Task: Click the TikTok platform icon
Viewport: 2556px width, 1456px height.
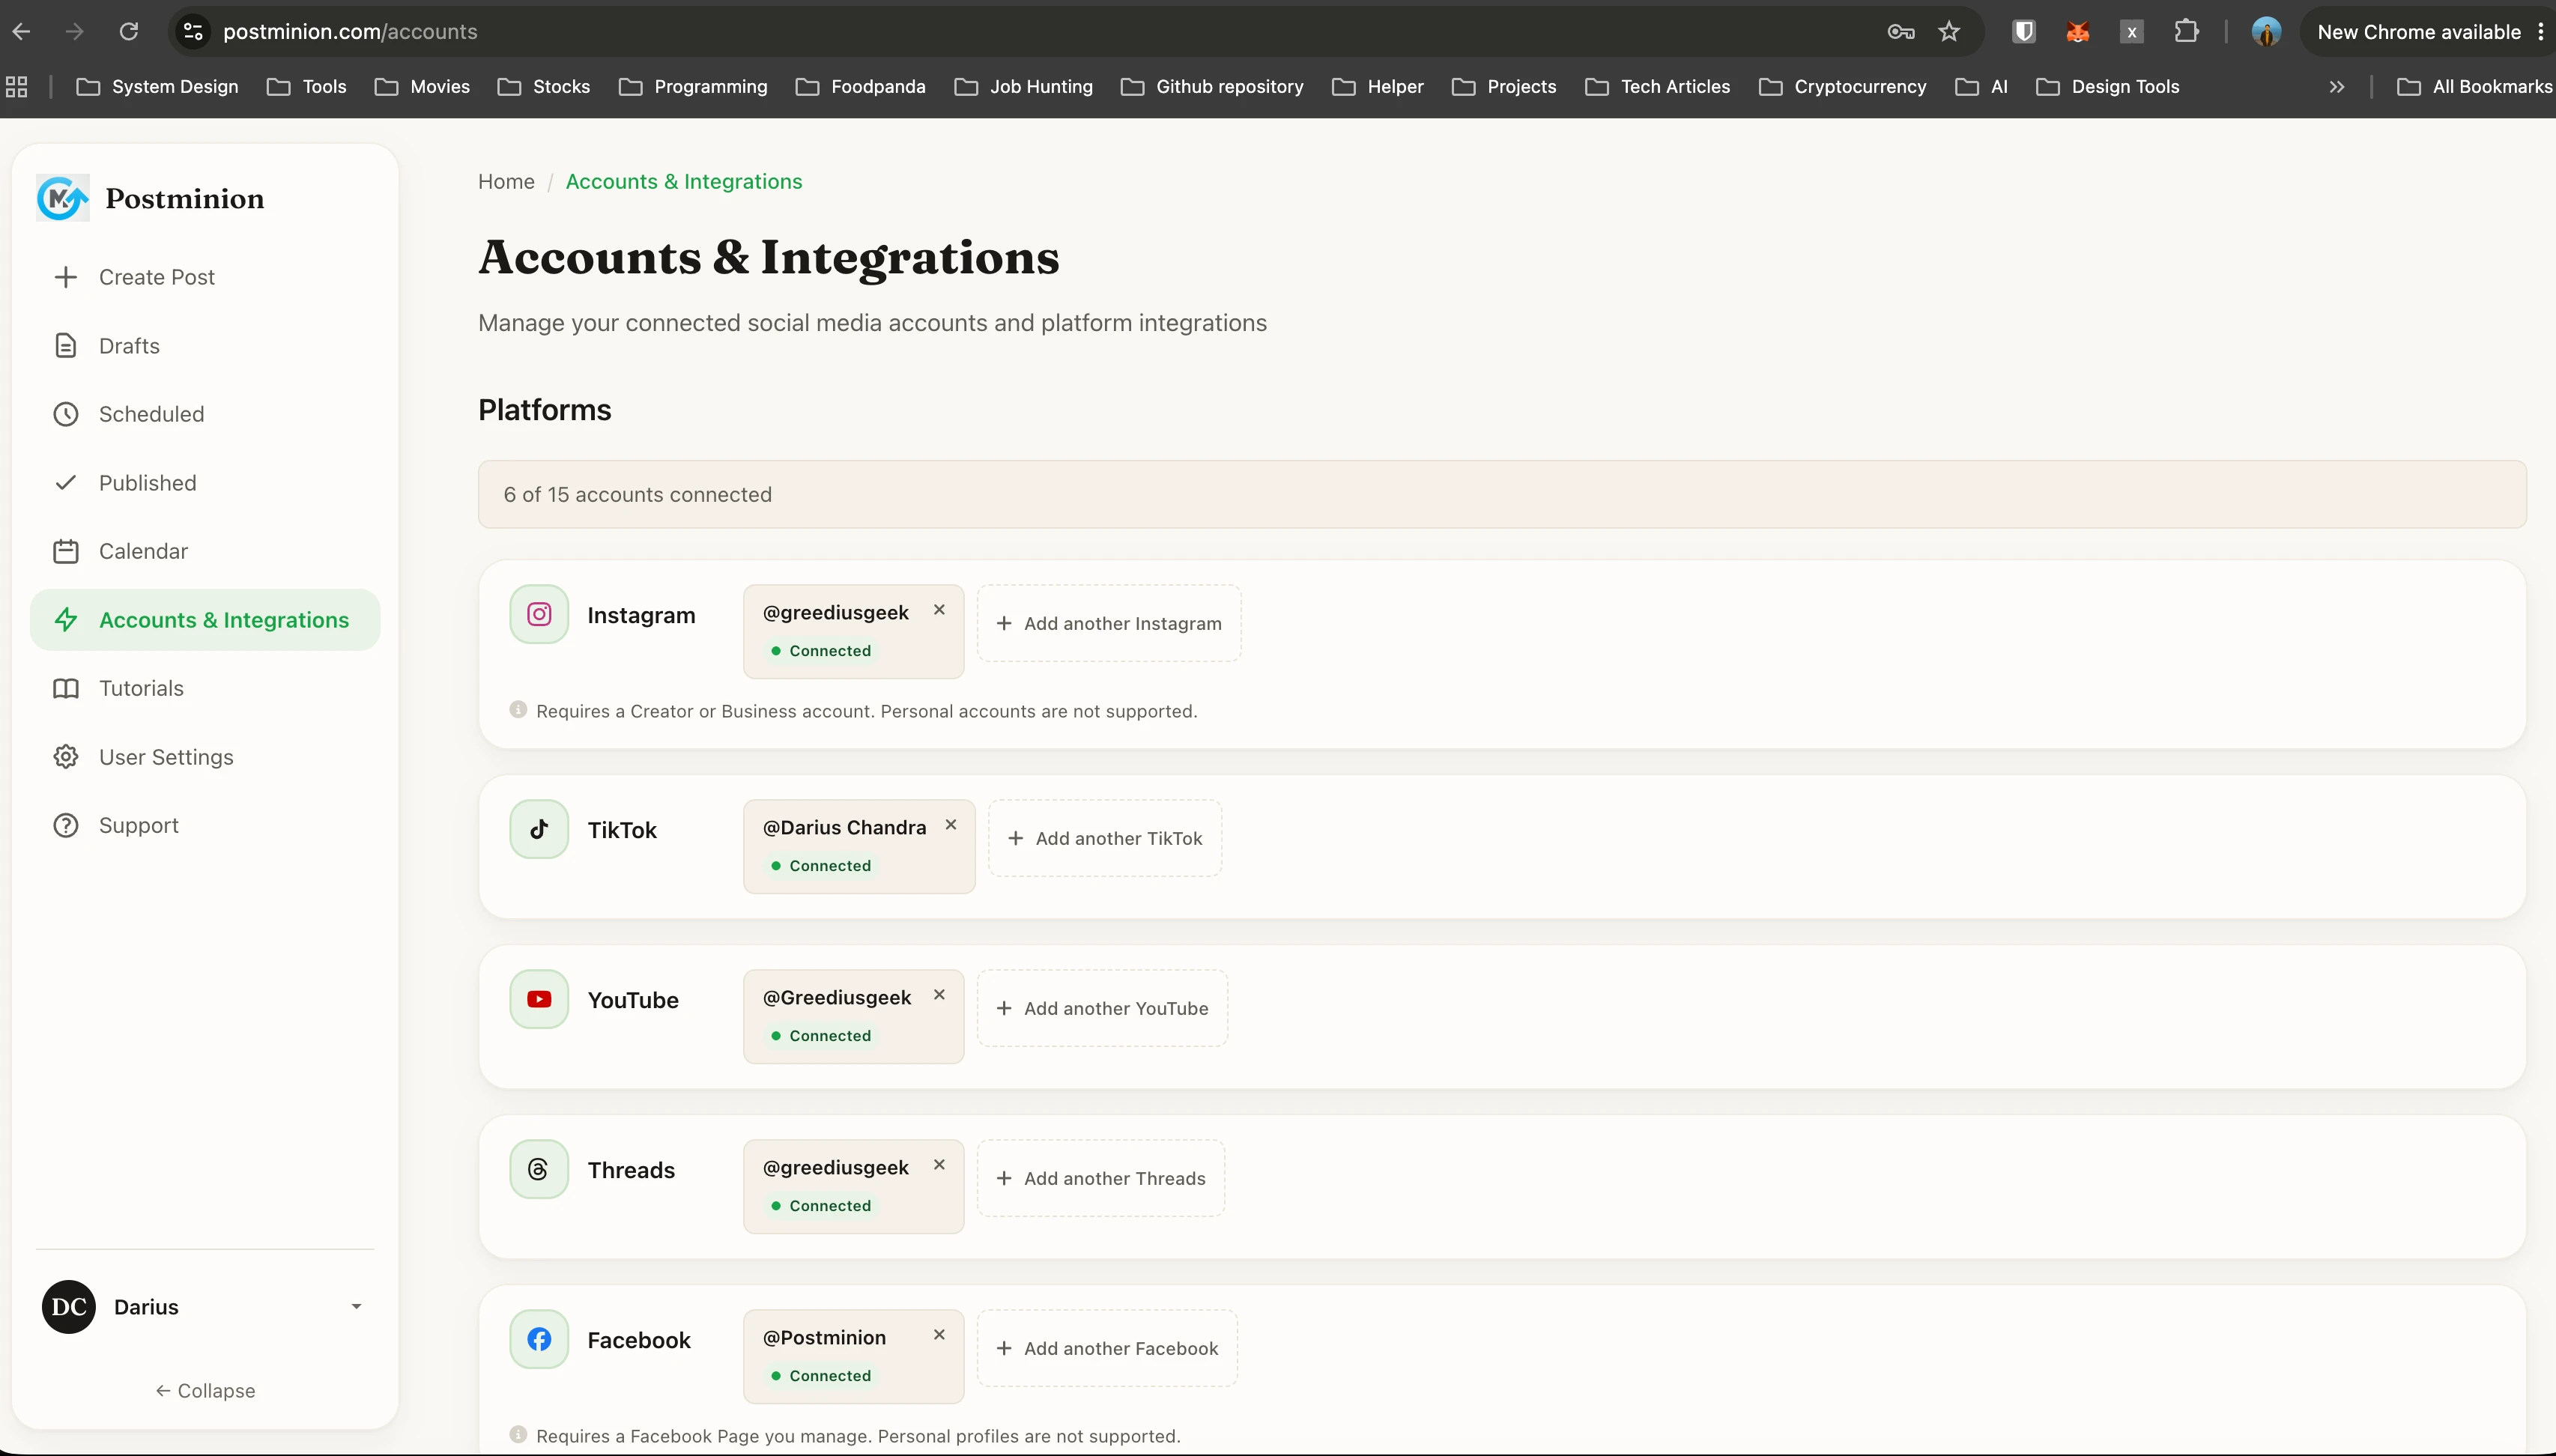Action: coord(539,829)
